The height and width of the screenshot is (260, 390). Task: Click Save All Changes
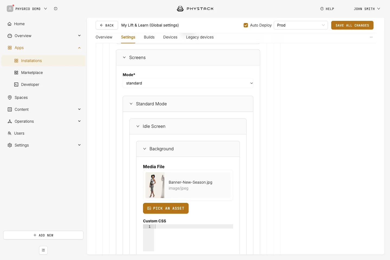pos(352,25)
